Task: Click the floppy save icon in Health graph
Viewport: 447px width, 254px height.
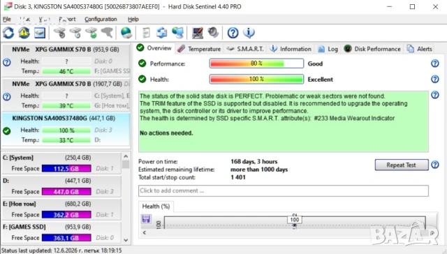Action: coord(146,218)
